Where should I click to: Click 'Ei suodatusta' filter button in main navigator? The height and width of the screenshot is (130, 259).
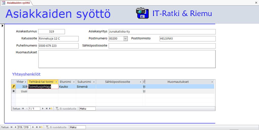pos(56,127)
